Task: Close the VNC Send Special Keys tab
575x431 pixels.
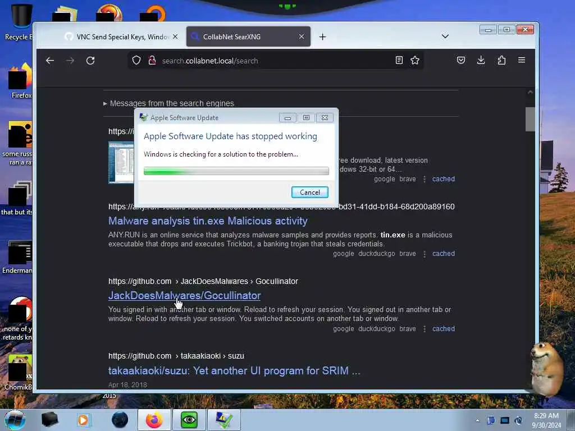Action: (175, 36)
